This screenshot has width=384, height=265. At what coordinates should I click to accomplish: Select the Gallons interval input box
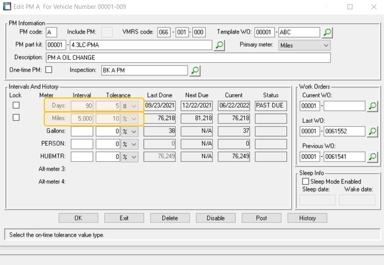point(82,131)
